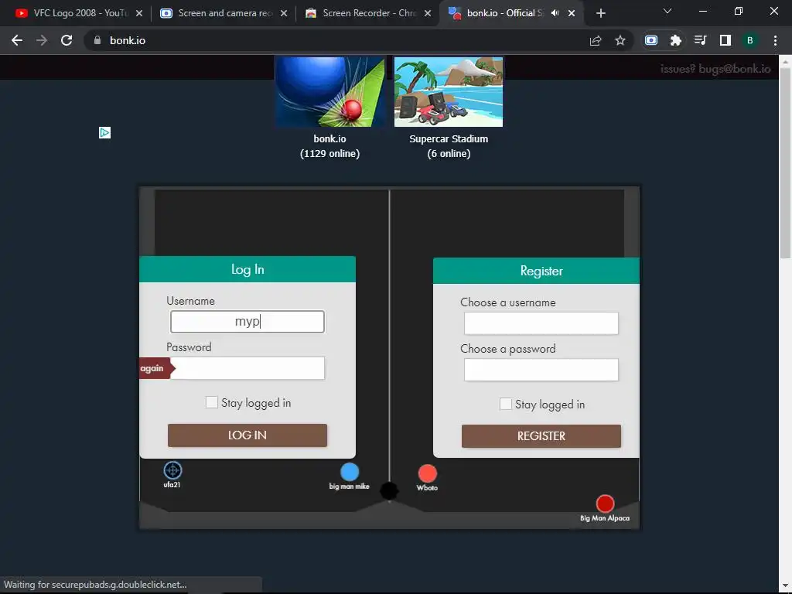
Task: Focus the login Username field
Action: tap(247, 322)
